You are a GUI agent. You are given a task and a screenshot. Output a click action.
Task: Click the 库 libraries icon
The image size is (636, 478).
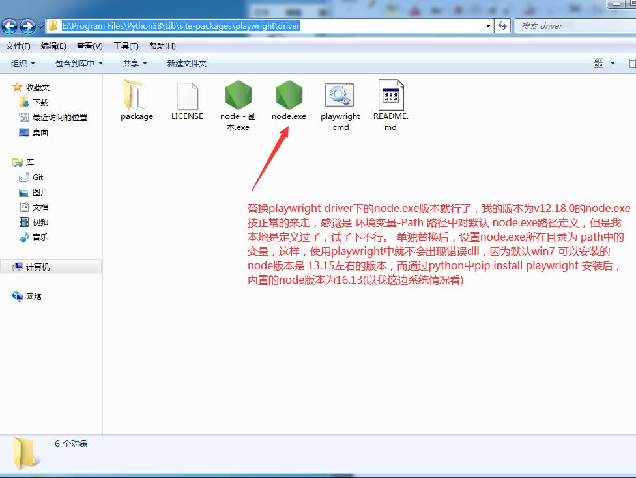click(18, 163)
